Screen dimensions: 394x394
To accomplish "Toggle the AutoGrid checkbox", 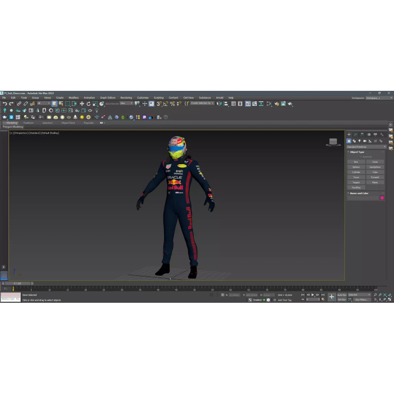I will 361,157.
